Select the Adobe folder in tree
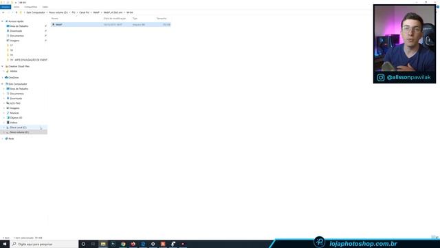This screenshot has width=440, height=248. (14, 71)
